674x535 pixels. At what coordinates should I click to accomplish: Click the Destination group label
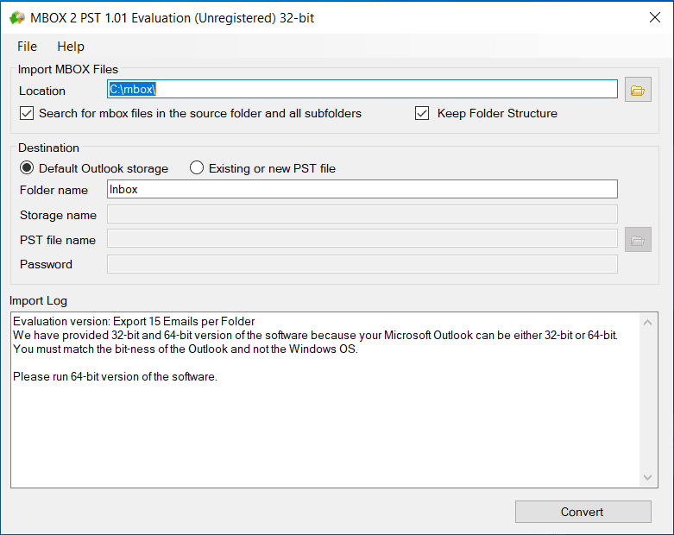[48, 148]
